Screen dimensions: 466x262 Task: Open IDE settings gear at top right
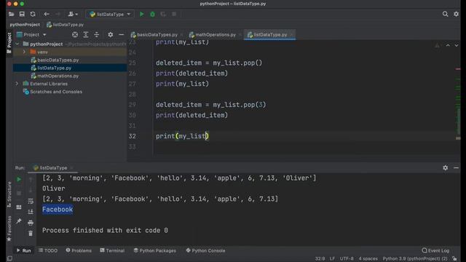pos(457,14)
